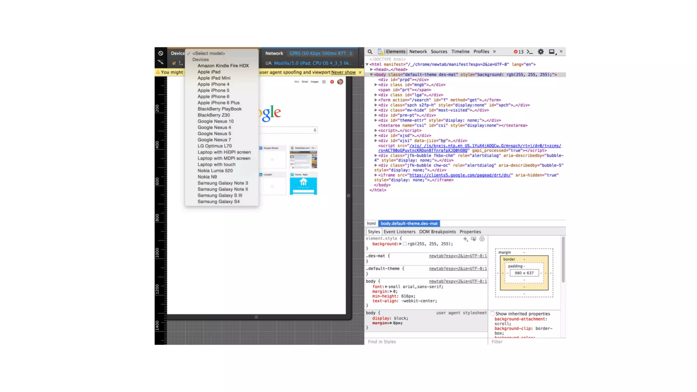
Task: Click the red notification icon on Google page
Action: click(x=332, y=82)
